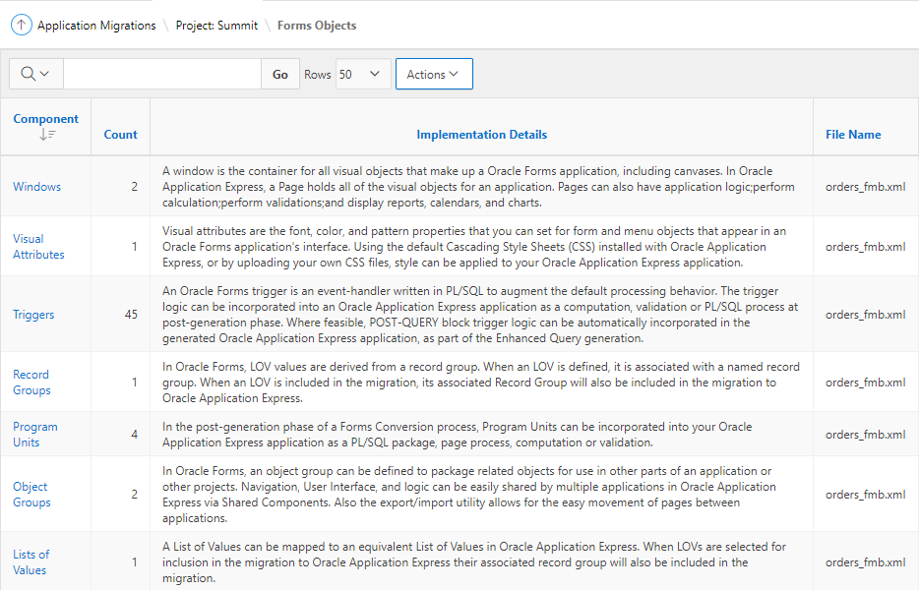This screenshot has height=590, width=919.
Task: Click orders_fmb.xml in the Lists of Values row
Action: 865,561
